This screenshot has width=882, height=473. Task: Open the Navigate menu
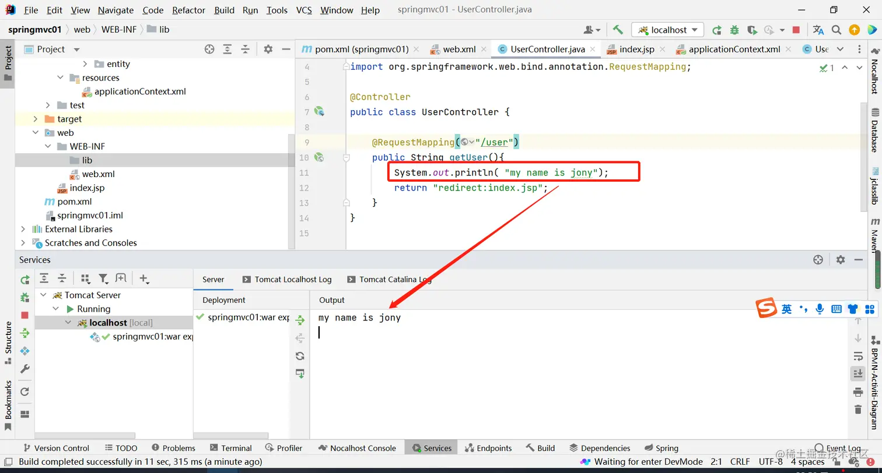(x=116, y=10)
